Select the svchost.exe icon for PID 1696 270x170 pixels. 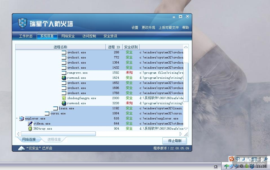tap(64, 88)
